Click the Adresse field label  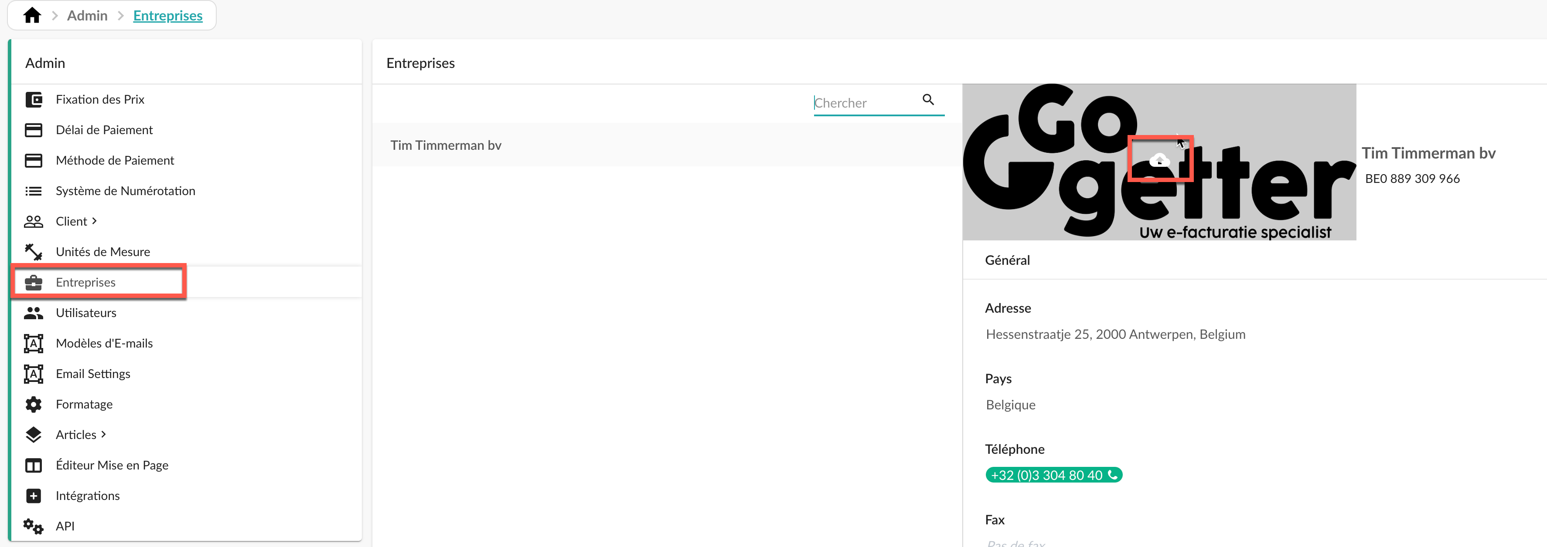pos(1008,308)
